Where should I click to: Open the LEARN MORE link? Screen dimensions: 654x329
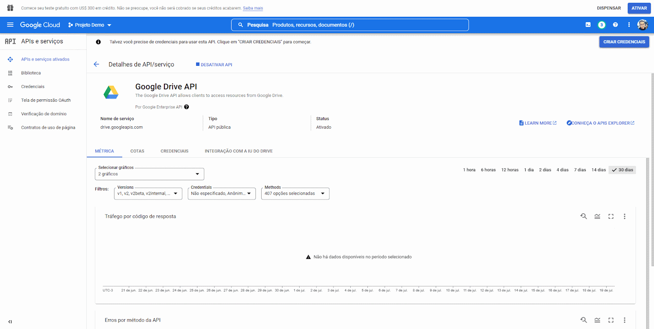click(x=538, y=123)
